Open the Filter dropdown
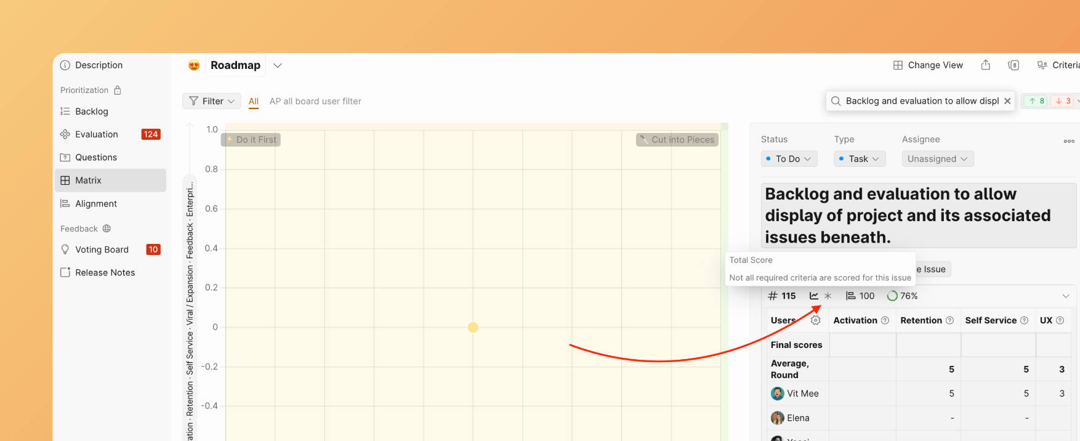 (x=212, y=101)
